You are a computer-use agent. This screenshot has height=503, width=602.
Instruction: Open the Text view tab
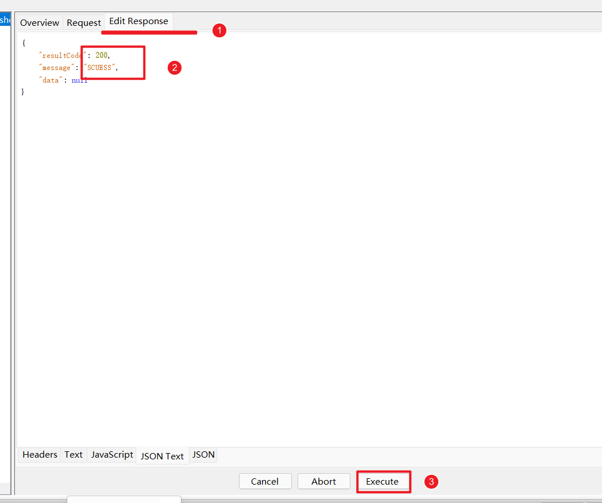[x=74, y=455]
